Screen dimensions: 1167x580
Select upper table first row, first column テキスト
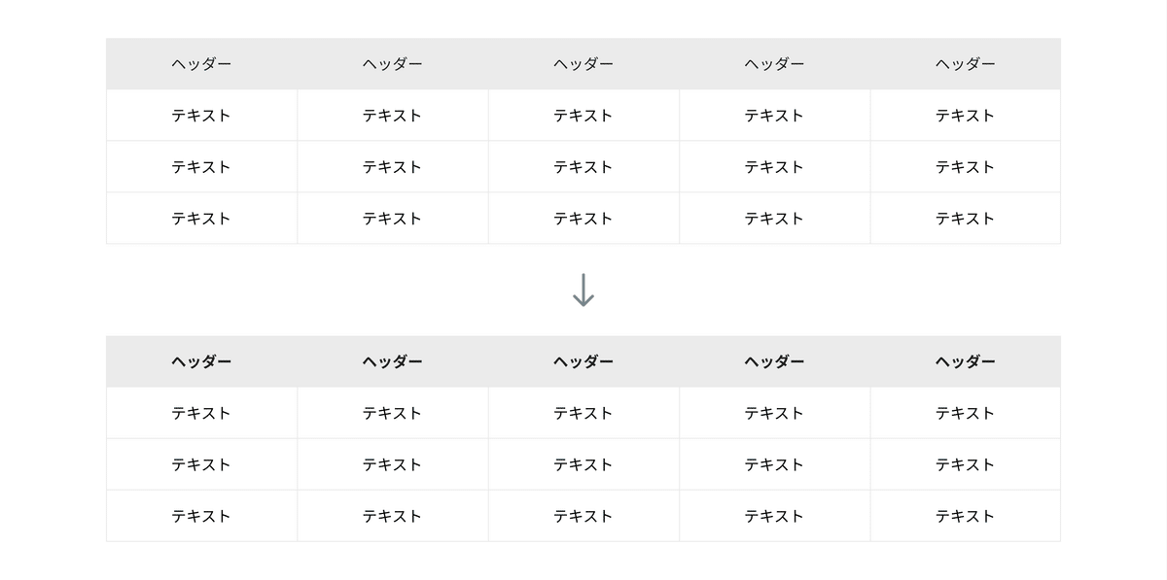click(201, 116)
